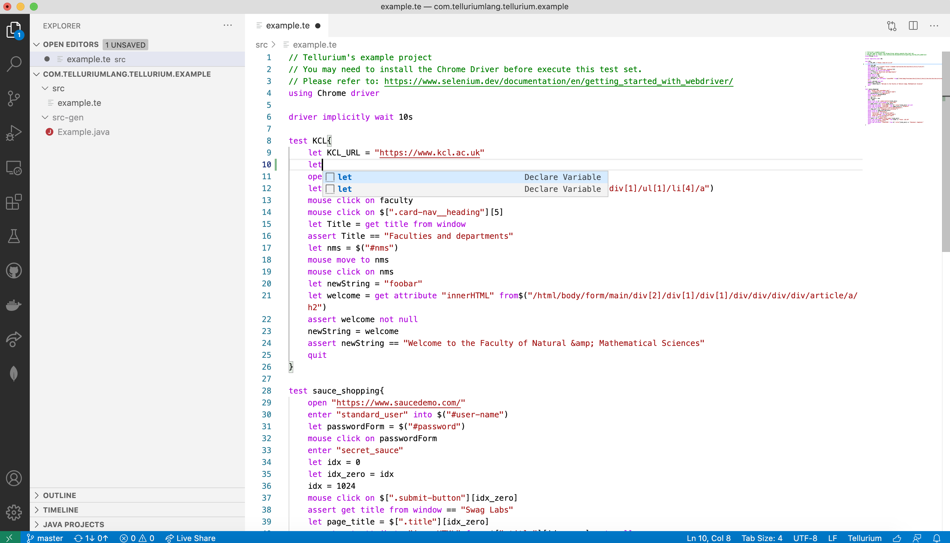Open Run and Debug view
Image resolution: width=950 pixels, height=543 pixels.
click(14, 133)
